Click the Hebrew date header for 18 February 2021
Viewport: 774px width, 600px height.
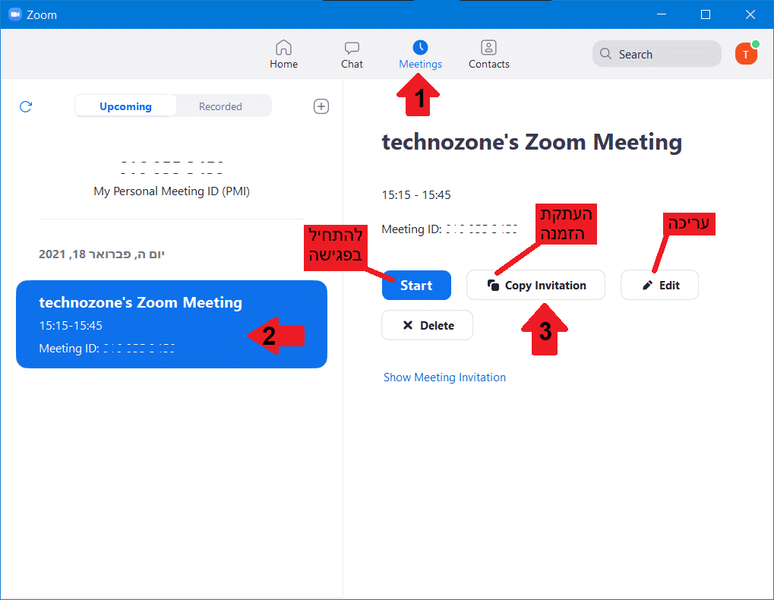101,254
